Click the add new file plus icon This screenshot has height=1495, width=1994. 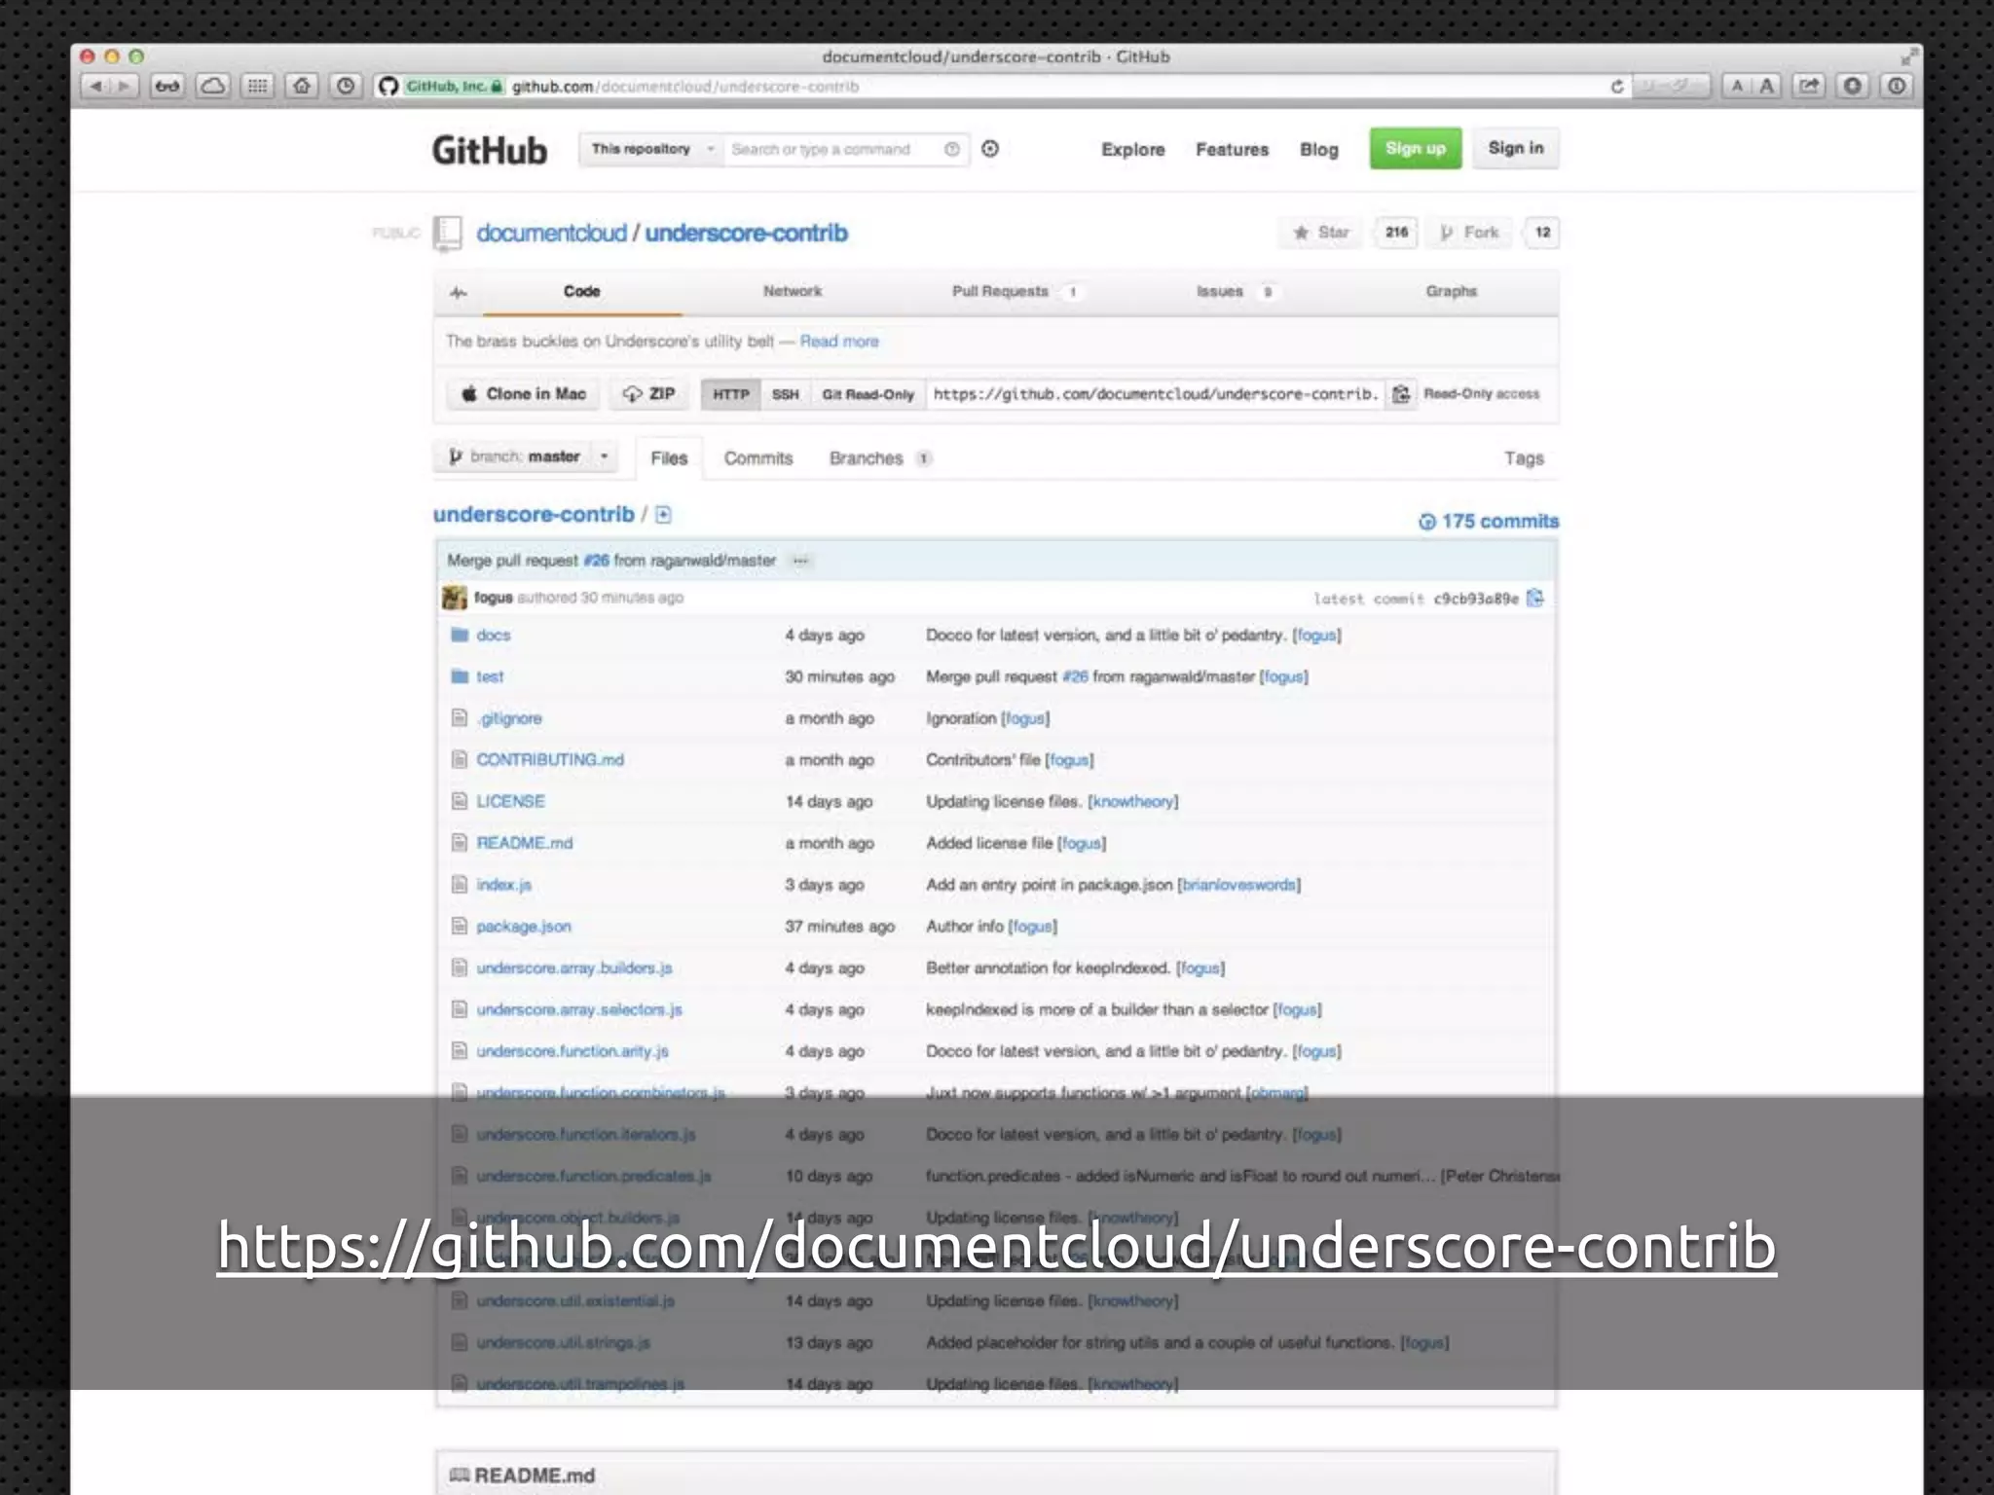(663, 515)
